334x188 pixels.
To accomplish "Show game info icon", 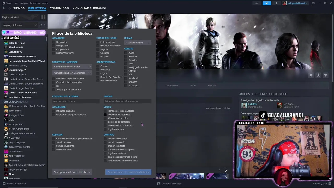I will [x=318, y=75].
